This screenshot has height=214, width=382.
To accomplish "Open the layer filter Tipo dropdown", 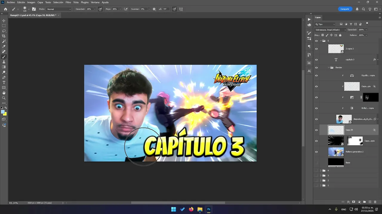I will point(325,24).
